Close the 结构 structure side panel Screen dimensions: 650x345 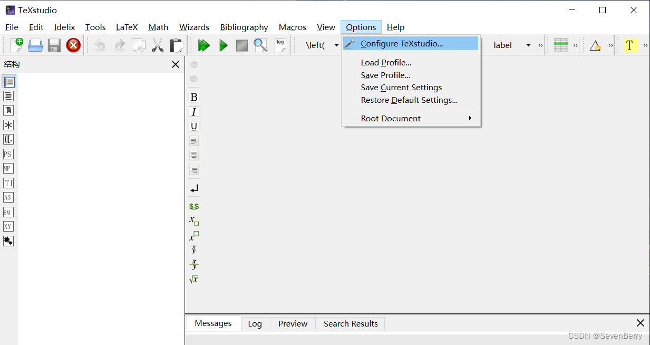pos(176,64)
